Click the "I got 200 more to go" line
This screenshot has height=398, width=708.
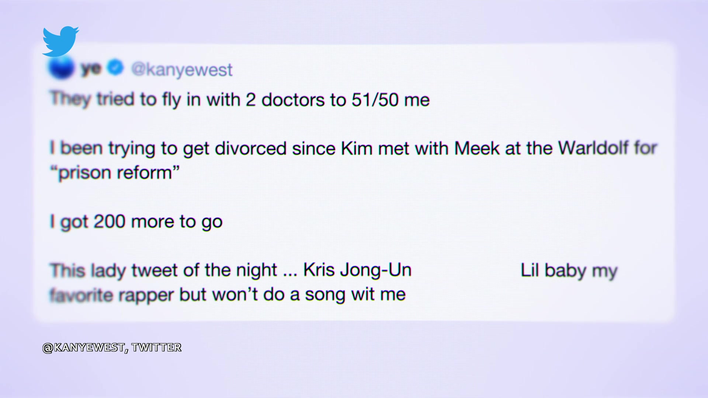(136, 222)
